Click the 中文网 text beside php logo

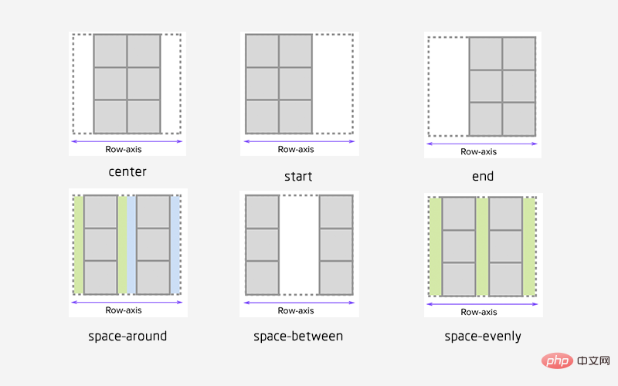pyautogui.click(x=593, y=361)
